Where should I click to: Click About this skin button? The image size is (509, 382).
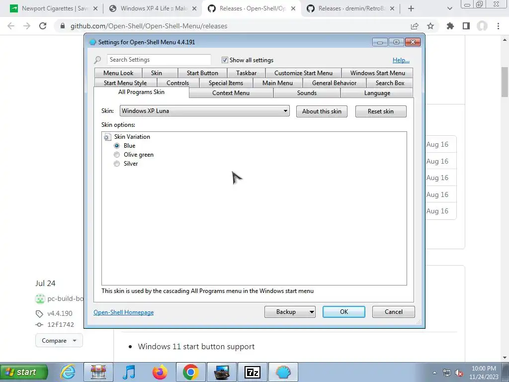point(322,111)
